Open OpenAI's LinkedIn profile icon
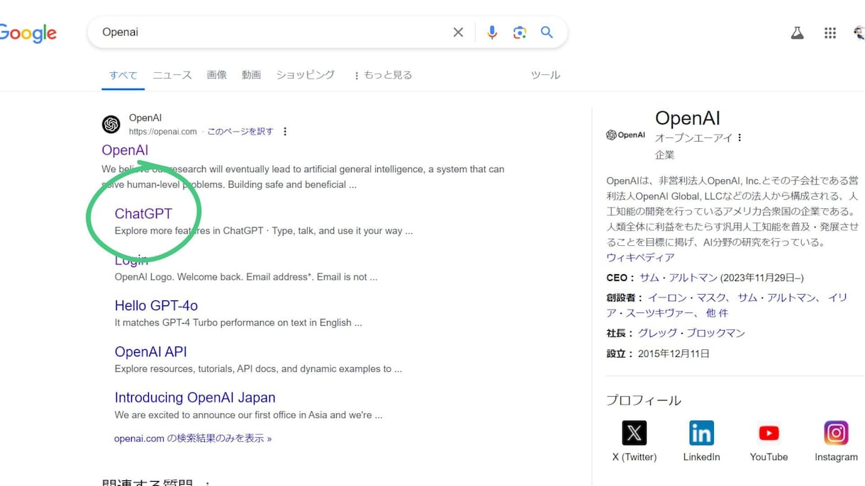The height and width of the screenshot is (486, 865). point(701,432)
